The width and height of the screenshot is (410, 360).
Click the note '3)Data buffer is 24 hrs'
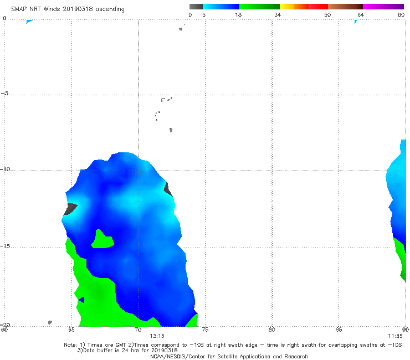(127, 351)
